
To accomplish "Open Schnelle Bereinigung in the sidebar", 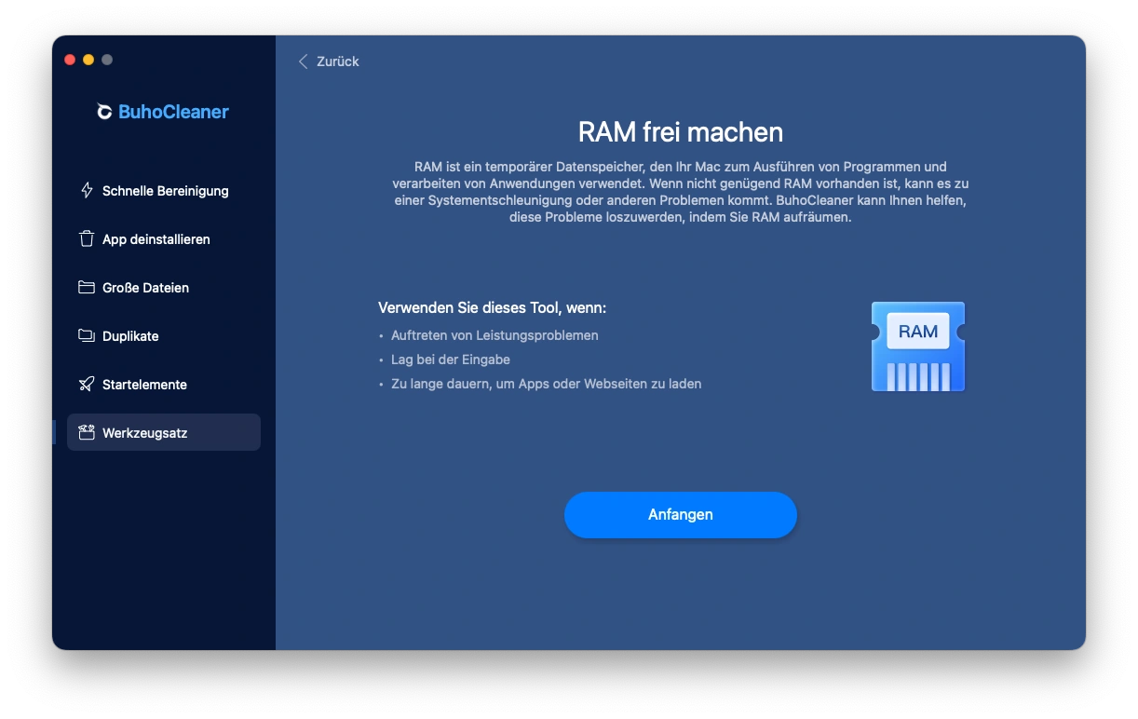I will coord(164,191).
